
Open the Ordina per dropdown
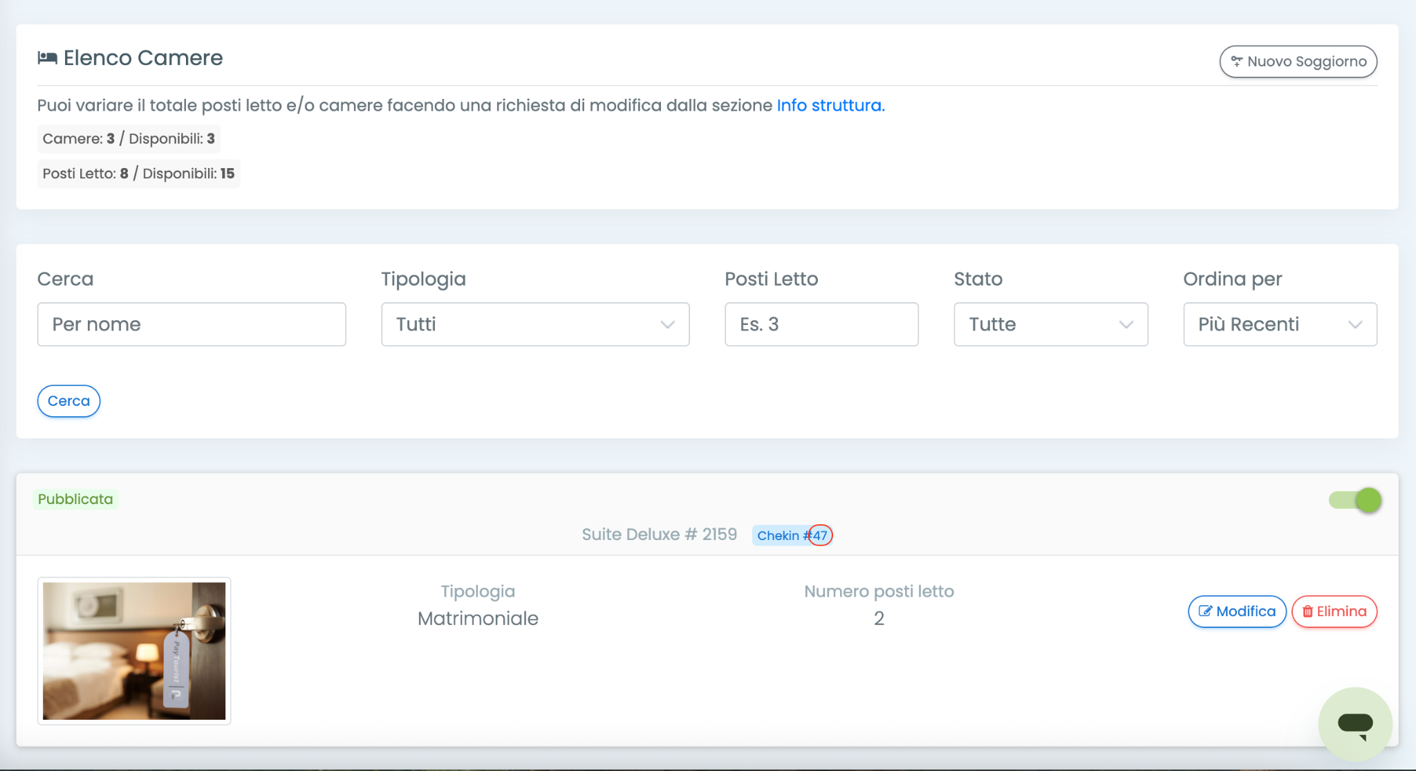(1280, 324)
